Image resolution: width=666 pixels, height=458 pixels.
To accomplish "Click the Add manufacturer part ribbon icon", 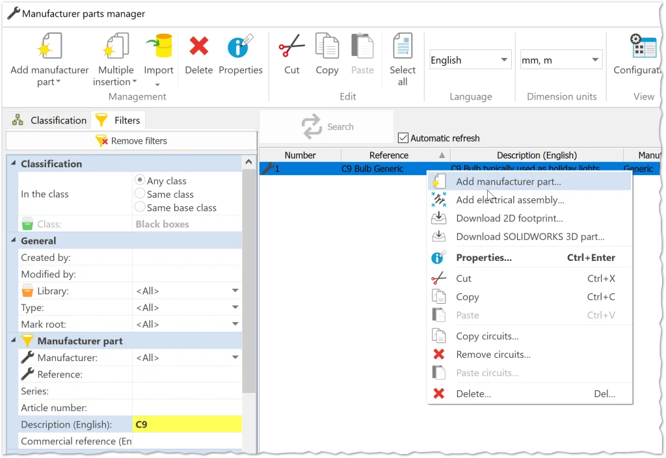I will (x=49, y=48).
